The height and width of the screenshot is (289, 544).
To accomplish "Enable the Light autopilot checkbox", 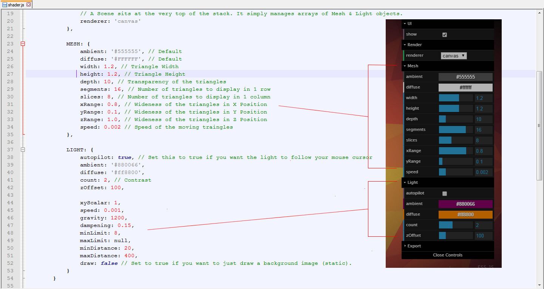I will (445, 193).
